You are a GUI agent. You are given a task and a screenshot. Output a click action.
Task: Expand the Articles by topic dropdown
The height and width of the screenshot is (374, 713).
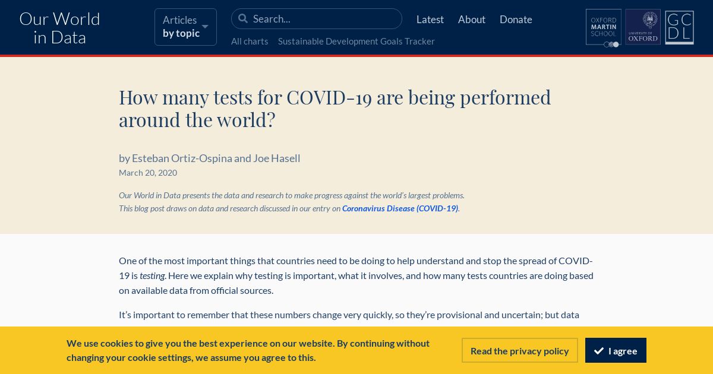185,27
